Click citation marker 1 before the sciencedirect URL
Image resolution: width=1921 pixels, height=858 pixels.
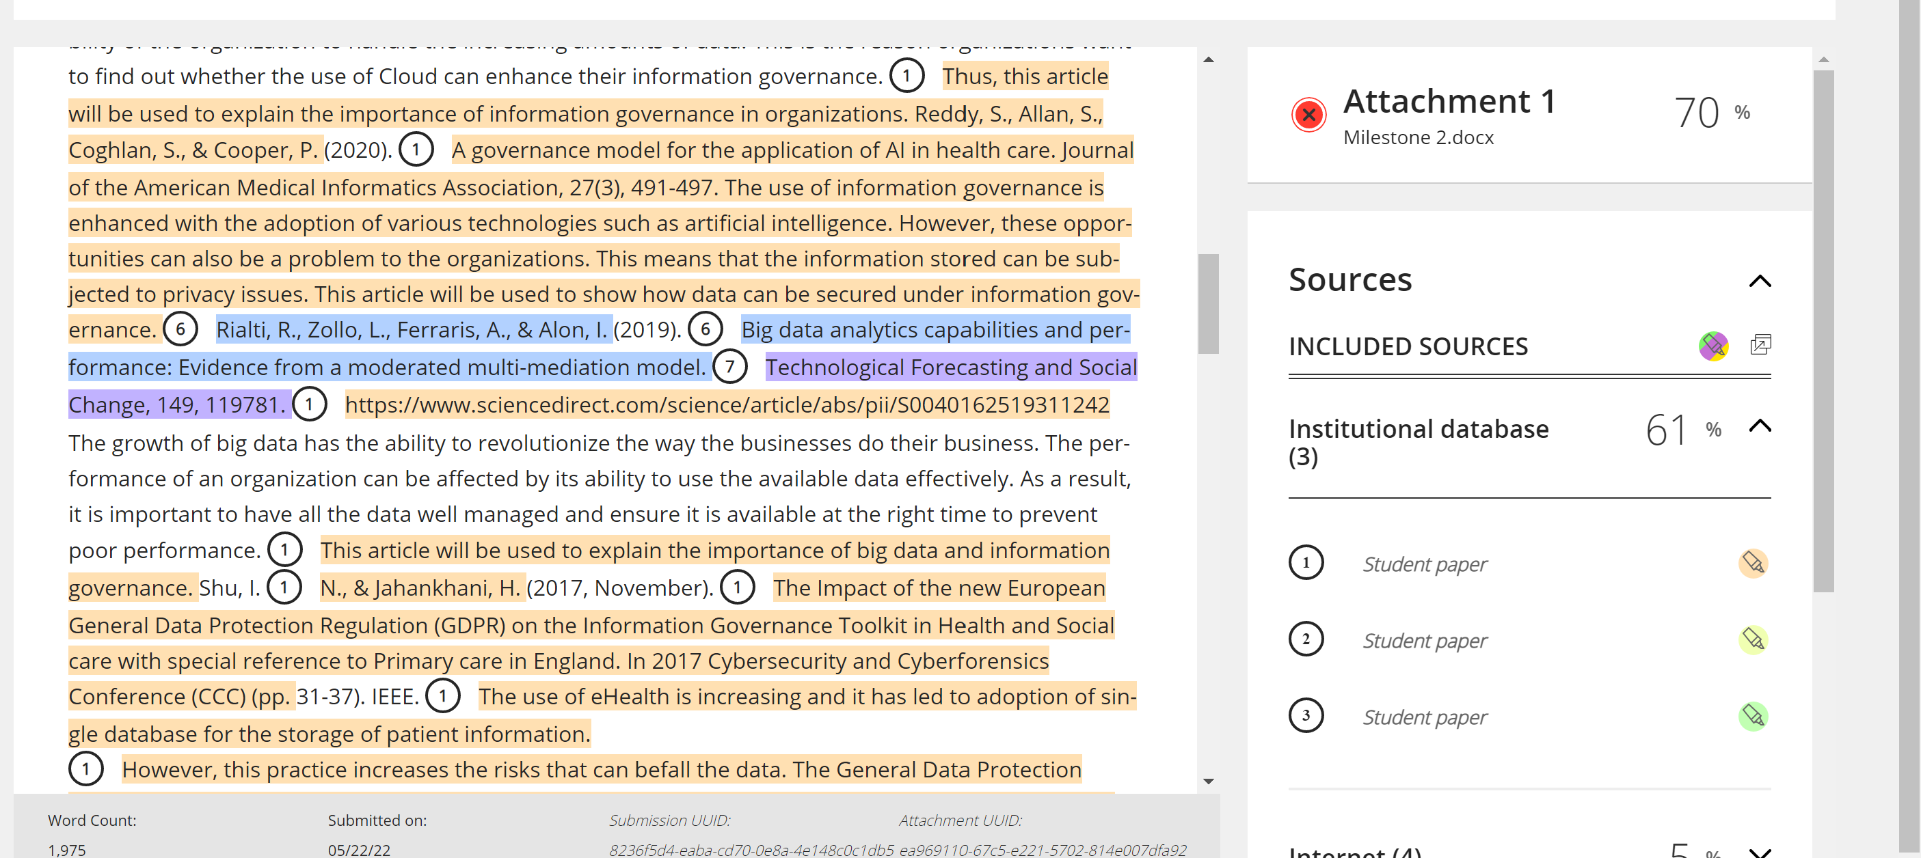click(x=310, y=405)
